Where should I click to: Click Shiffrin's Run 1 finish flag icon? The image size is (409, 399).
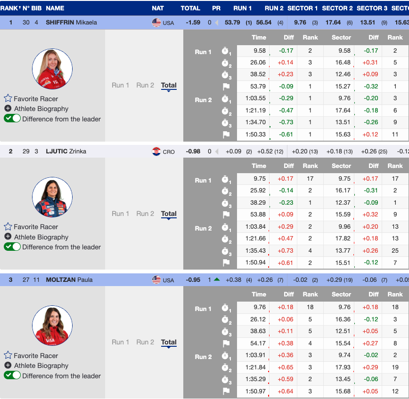pyautogui.click(x=226, y=87)
